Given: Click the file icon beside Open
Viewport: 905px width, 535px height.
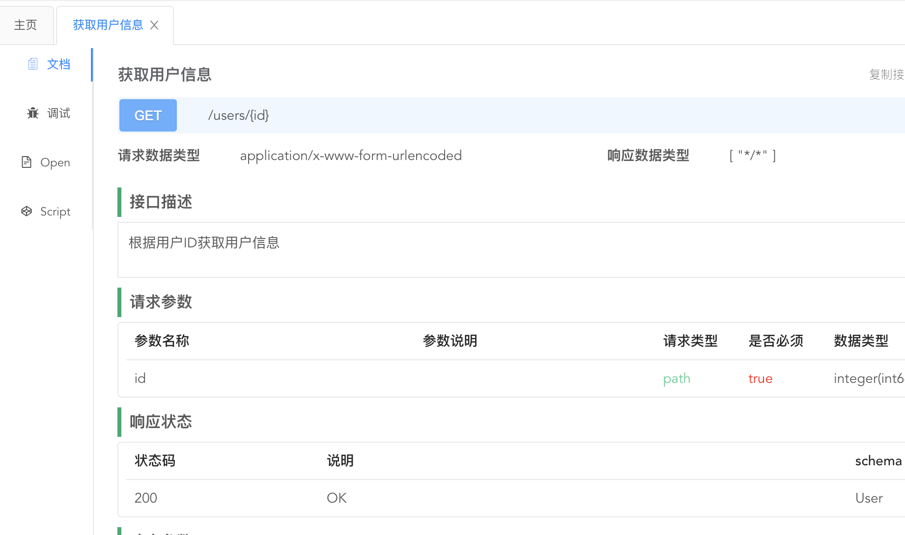Looking at the screenshot, I should point(27,162).
